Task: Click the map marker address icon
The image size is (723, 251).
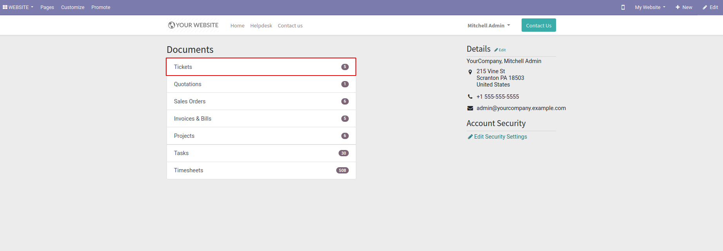Action: coord(470,72)
